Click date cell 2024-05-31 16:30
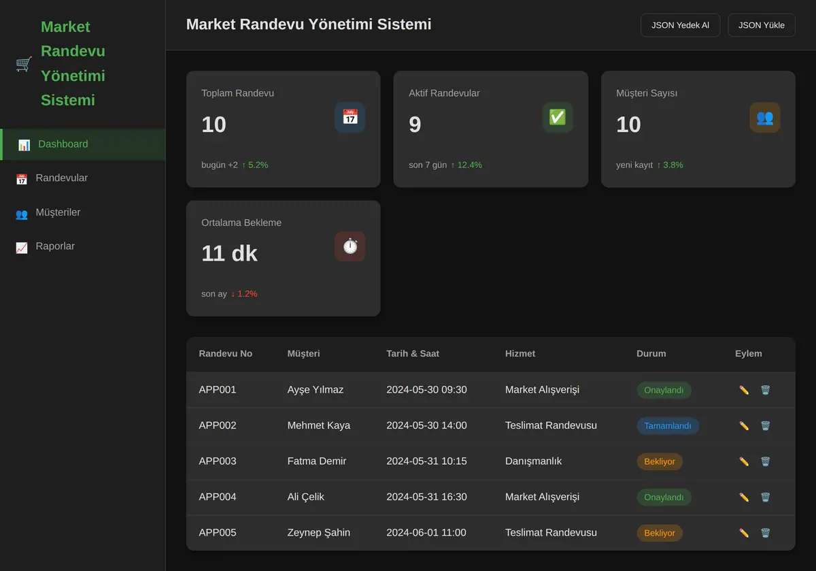Screen dimensions: 816x571 tap(426, 497)
